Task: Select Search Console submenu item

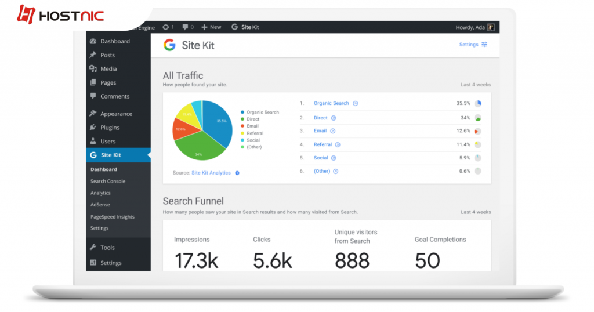Action: 108,181
